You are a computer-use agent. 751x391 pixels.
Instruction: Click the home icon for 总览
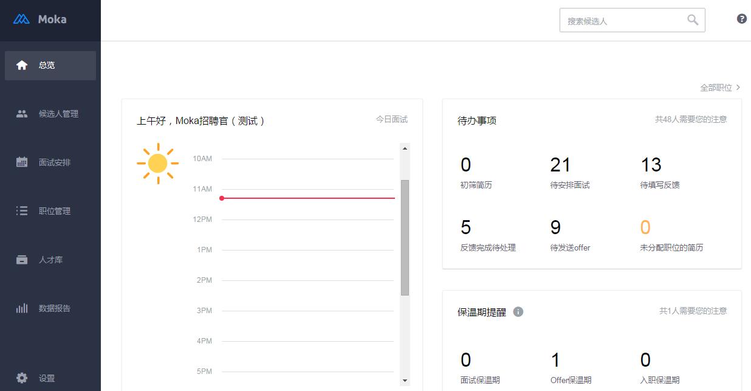[22, 65]
